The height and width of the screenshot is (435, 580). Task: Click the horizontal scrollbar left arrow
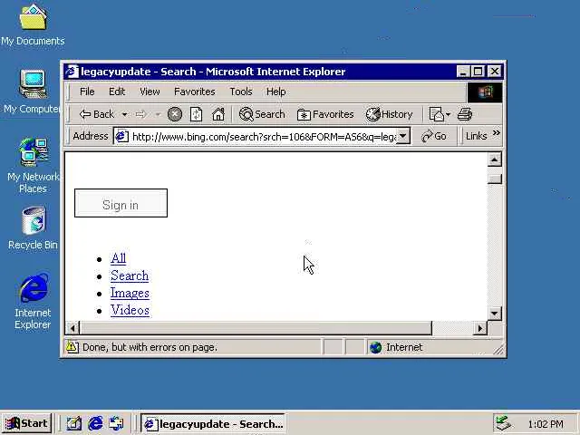pos(72,328)
